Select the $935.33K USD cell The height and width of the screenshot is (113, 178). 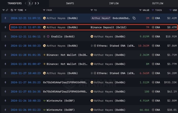coord(170,82)
